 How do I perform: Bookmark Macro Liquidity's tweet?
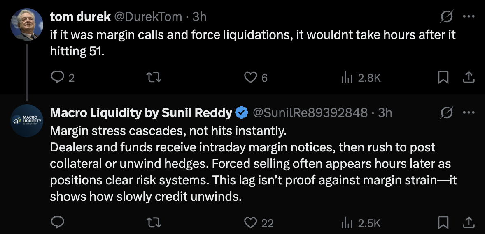pyautogui.click(x=443, y=222)
